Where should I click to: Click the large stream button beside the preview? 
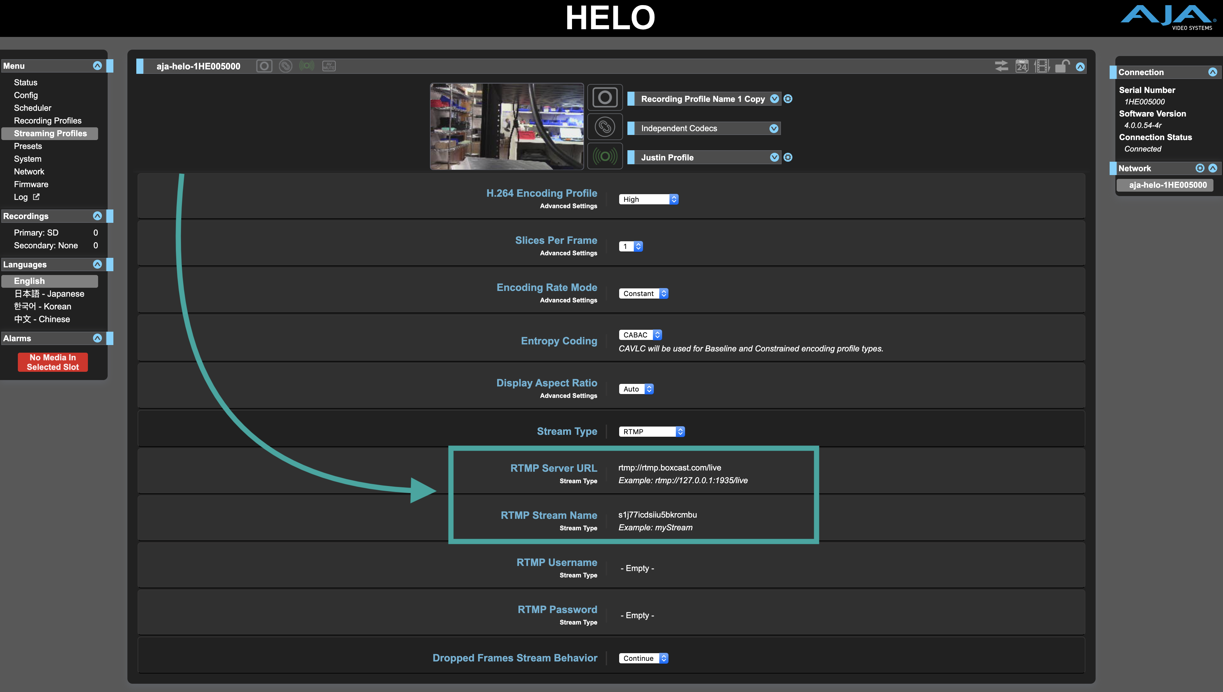[x=604, y=156]
